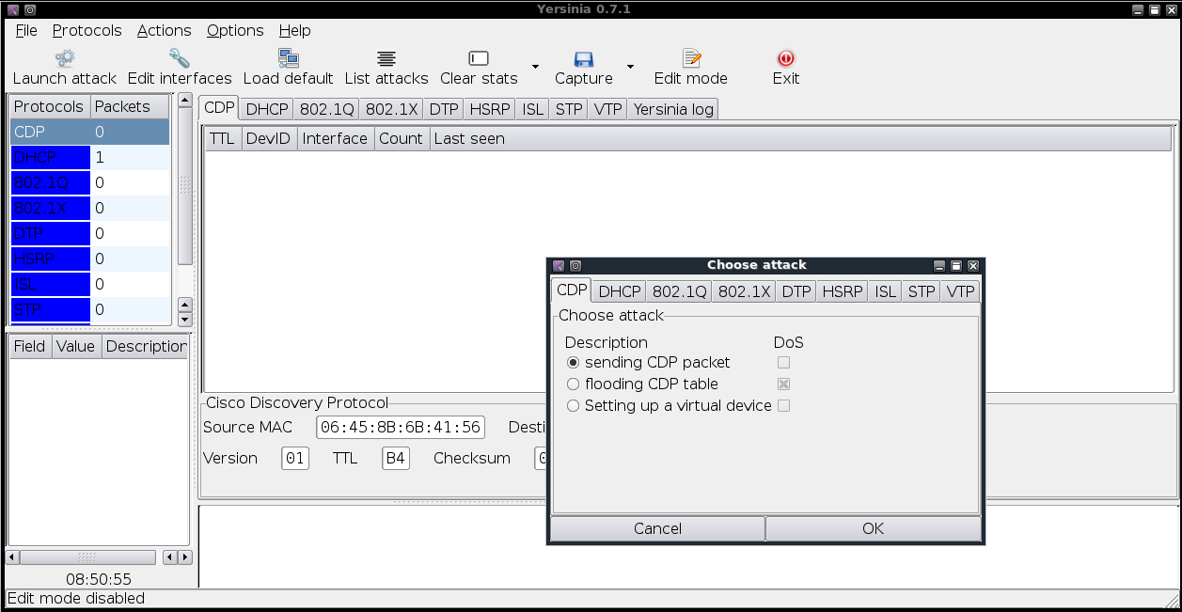Click protocols list scroll down arrow

(185, 319)
